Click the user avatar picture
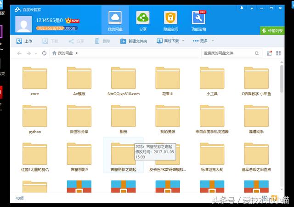The image size is (294, 207). pos(23,24)
